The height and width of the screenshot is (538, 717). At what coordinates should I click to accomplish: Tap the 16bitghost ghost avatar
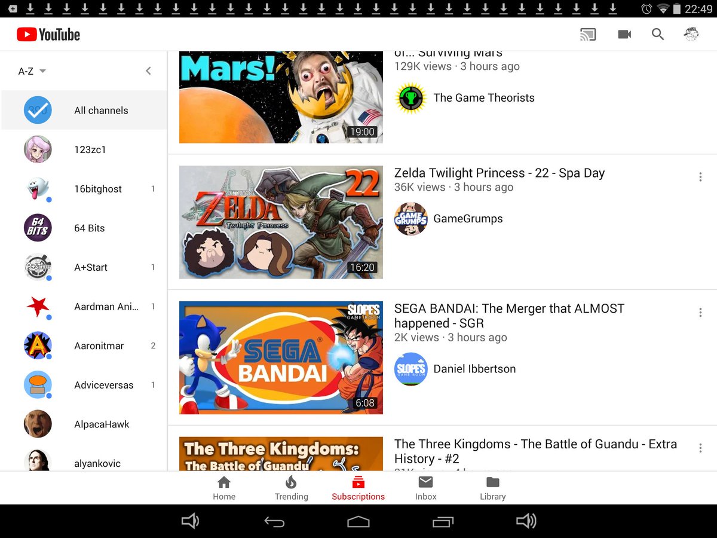(38, 189)
